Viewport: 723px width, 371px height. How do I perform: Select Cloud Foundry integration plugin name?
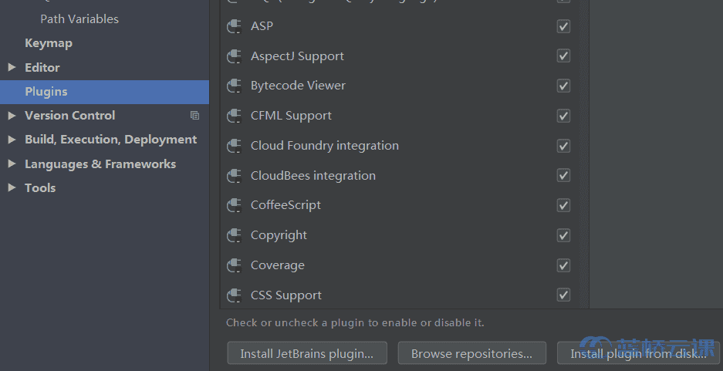[325, 146]
